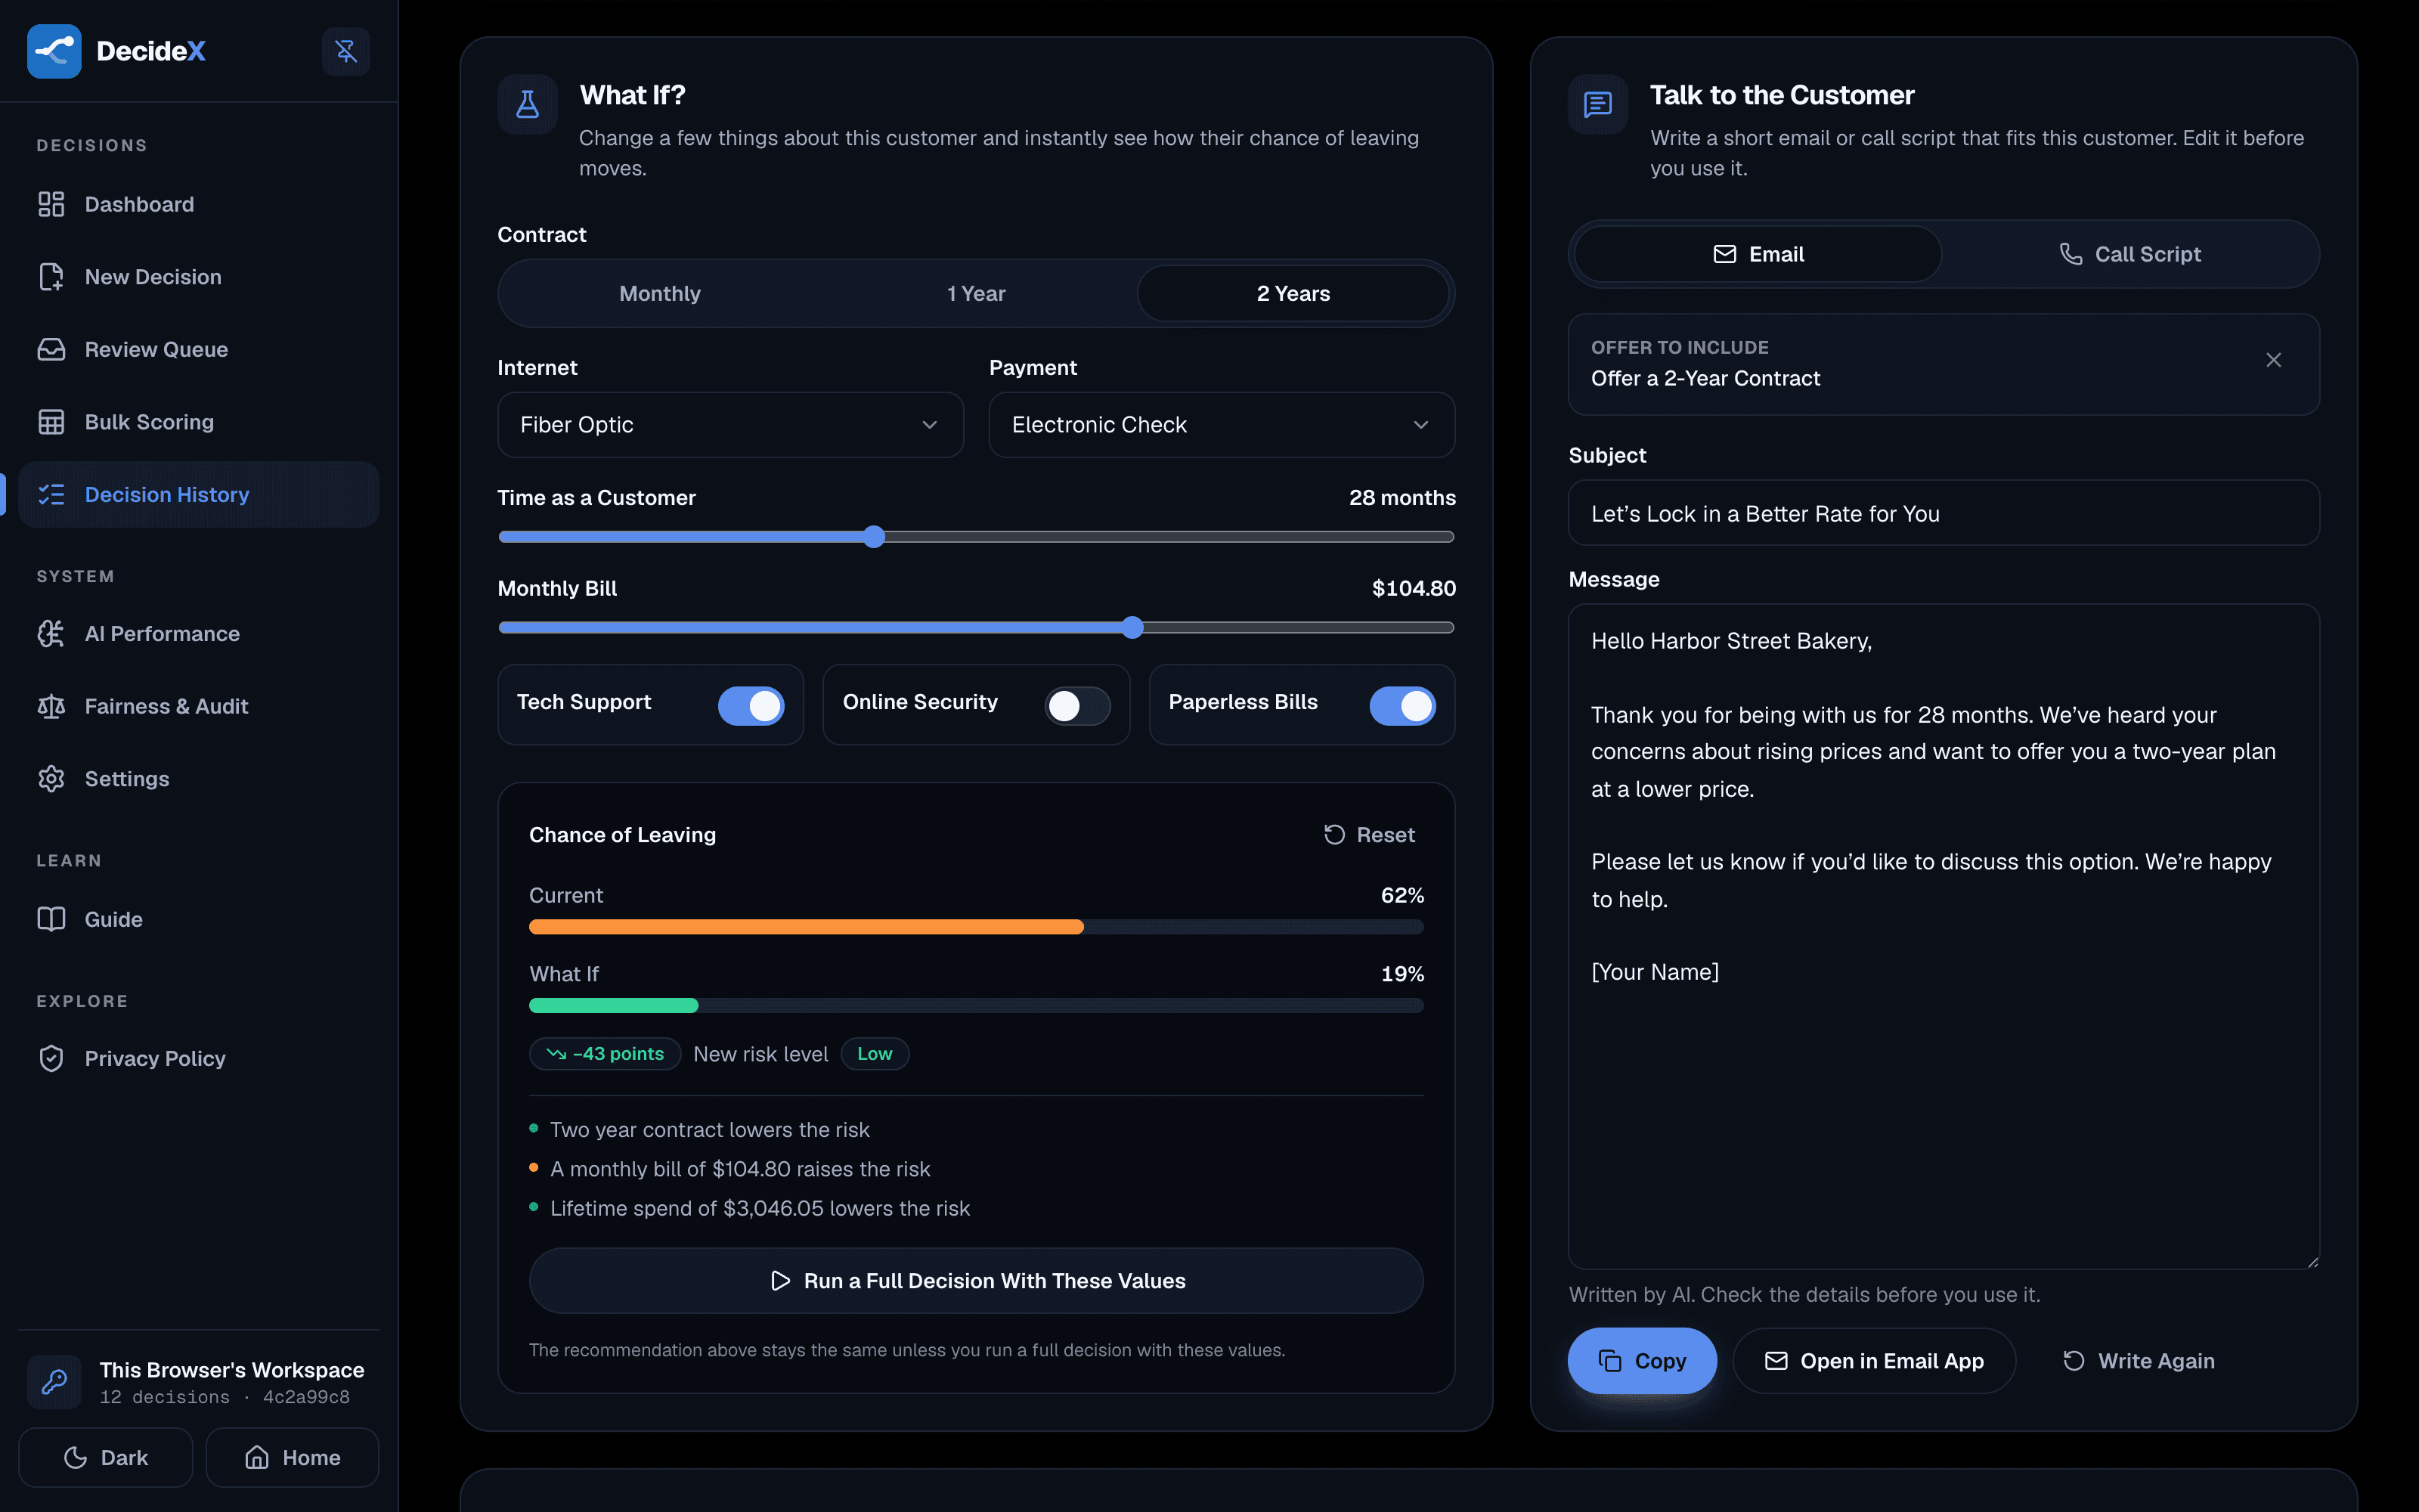Click the DecideX logo icon
The width and height of the screenshot is (2419, 1512).
point(54,51)
